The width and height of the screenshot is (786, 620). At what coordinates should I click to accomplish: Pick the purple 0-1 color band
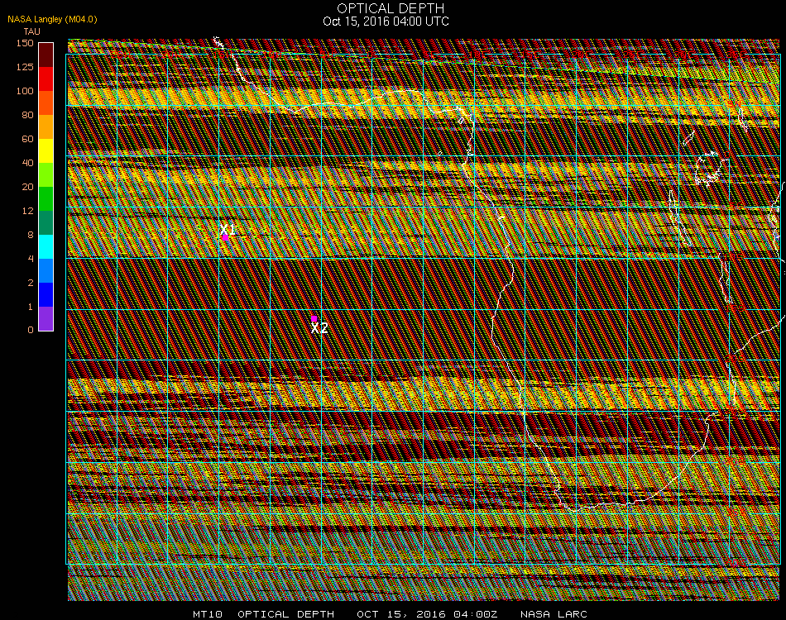click(x=46, y=318)
